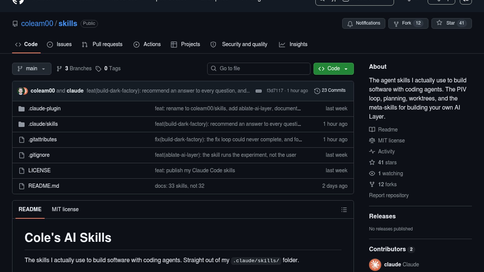Open the Releases section heading

382,216
